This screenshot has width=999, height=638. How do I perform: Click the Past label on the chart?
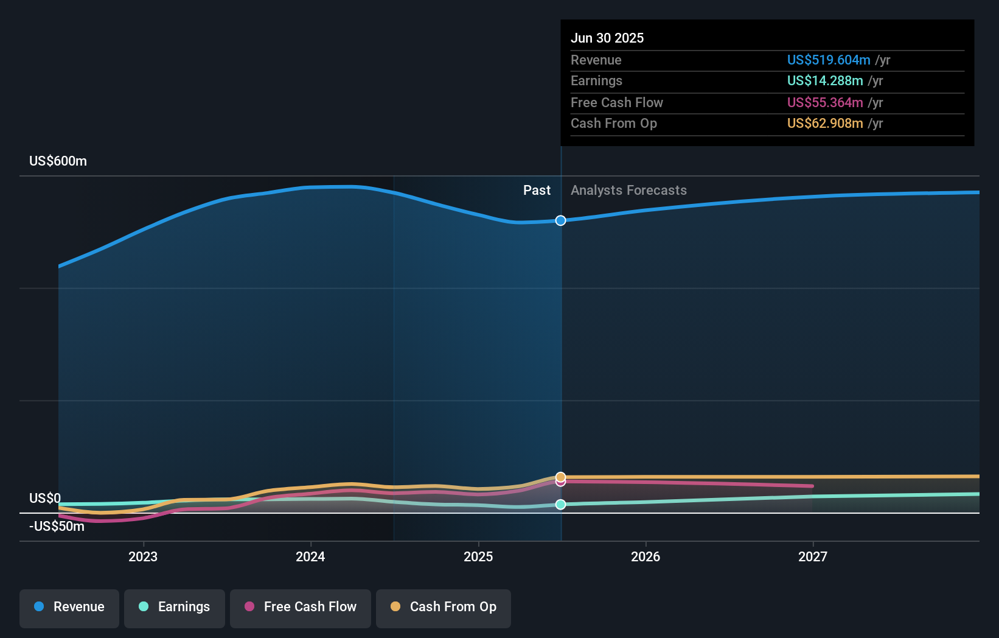[x=537, y=191]
